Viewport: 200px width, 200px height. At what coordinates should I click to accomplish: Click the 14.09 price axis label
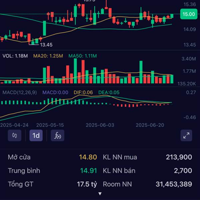(x=190, y=29)
